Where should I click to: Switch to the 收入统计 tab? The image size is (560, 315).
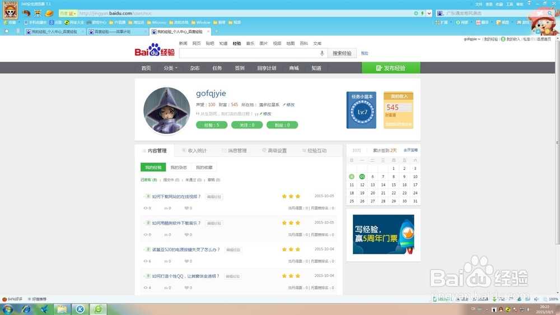point(194,151)
